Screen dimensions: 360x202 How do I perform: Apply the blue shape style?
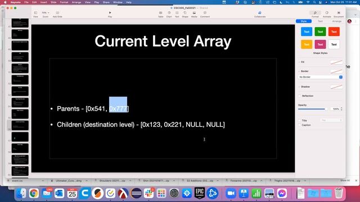(x=307, y=31)
